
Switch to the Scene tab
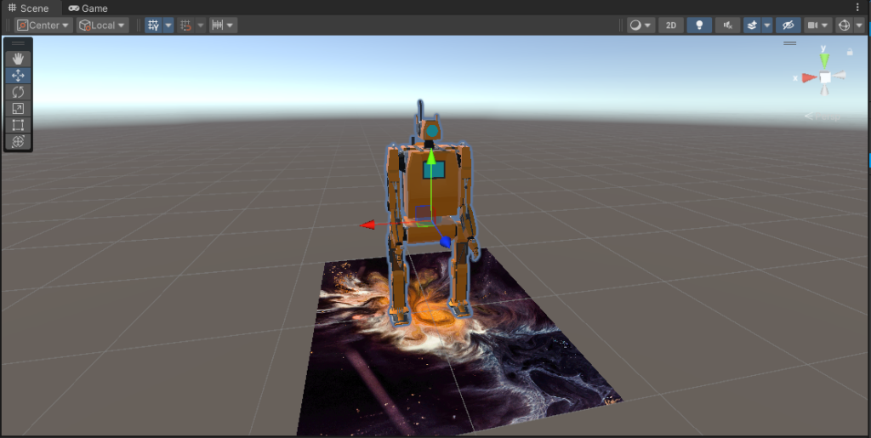click(29, 8)
